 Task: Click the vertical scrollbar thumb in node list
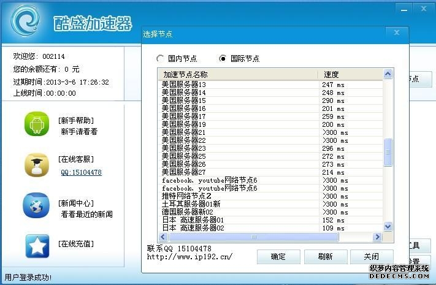click(x=388, y=152)
